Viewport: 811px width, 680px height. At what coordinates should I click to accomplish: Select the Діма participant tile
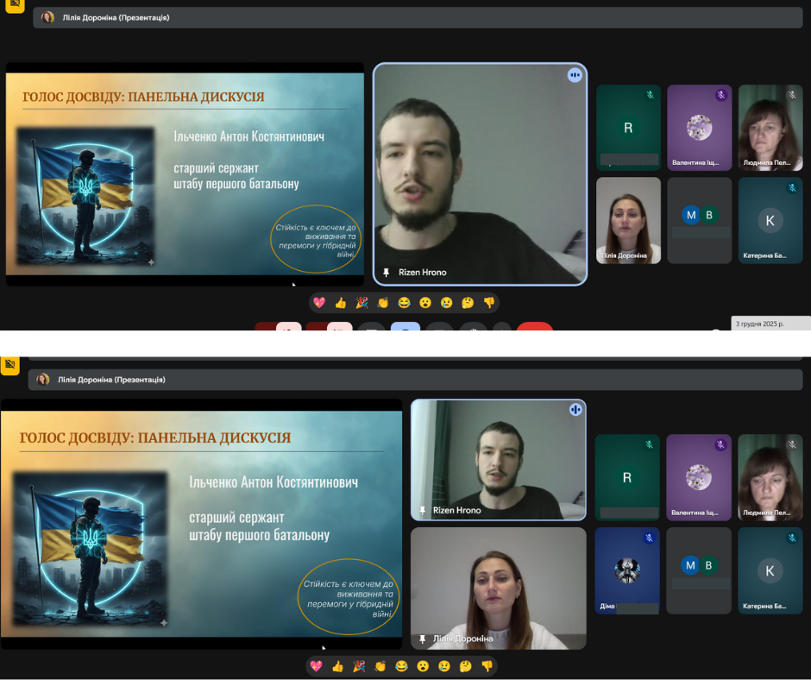pyautogui.click(x=627, y=570)
